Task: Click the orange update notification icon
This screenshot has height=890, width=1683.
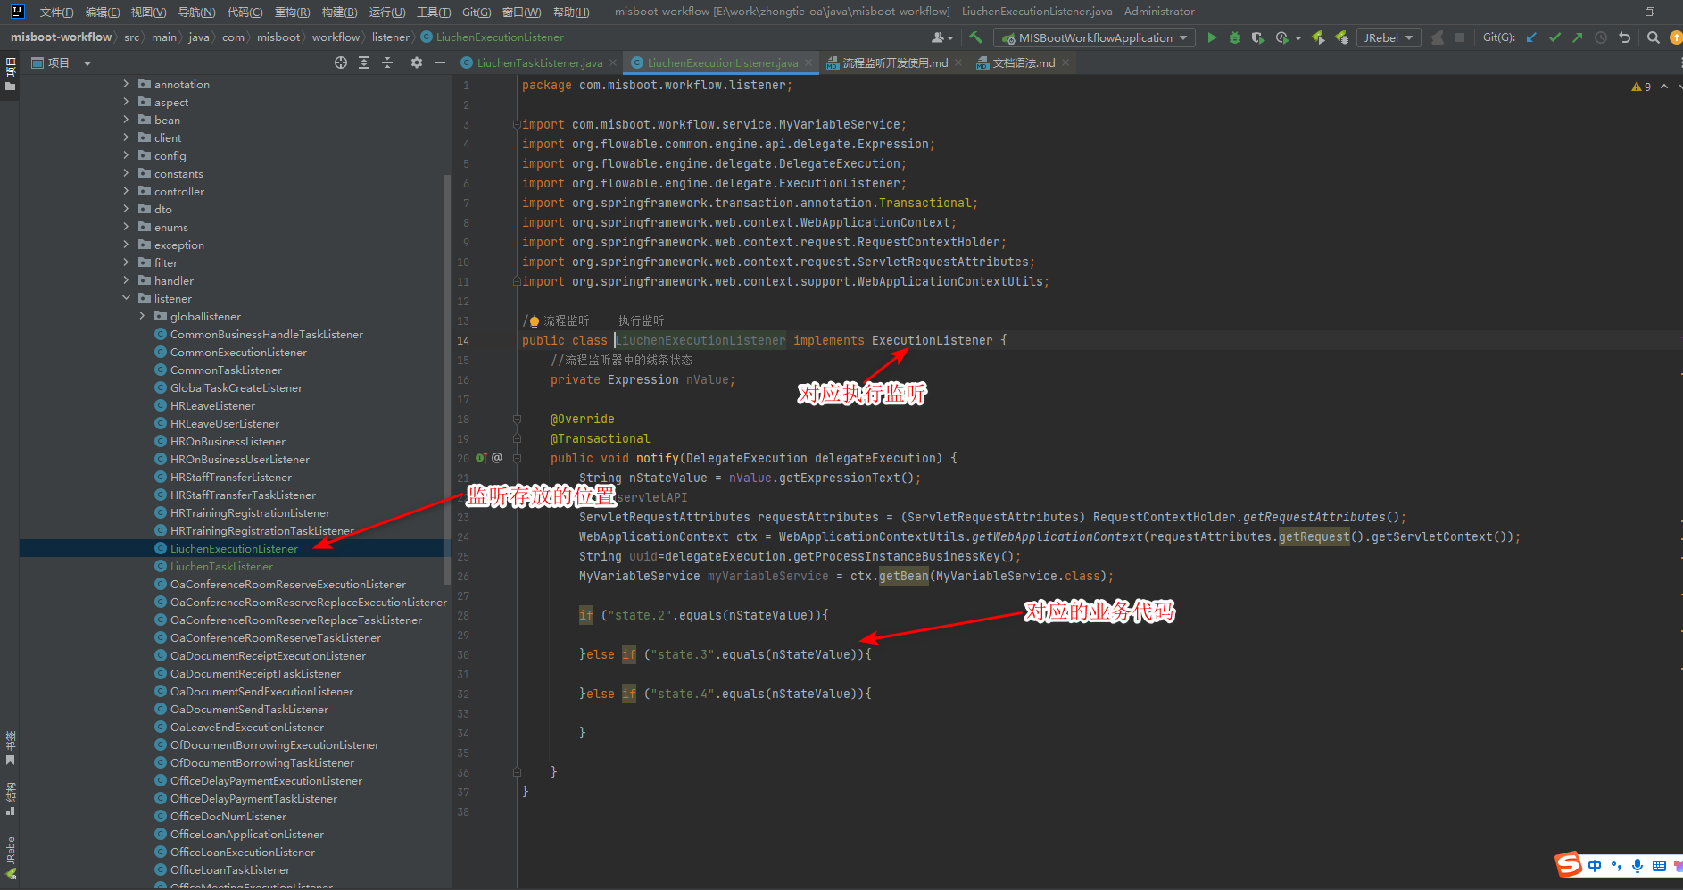Action: (x=1676, y=37)
